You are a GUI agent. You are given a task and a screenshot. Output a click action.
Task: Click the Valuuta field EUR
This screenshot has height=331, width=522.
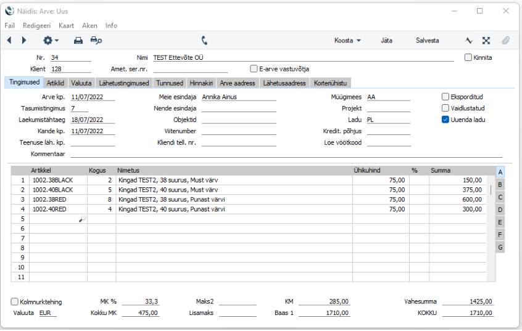click(x=48, y=313)
